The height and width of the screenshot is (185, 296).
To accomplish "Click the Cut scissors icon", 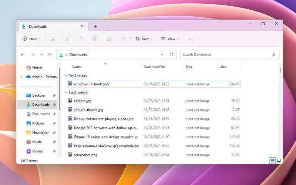I will pyautogui.click(x=53, y=39).
